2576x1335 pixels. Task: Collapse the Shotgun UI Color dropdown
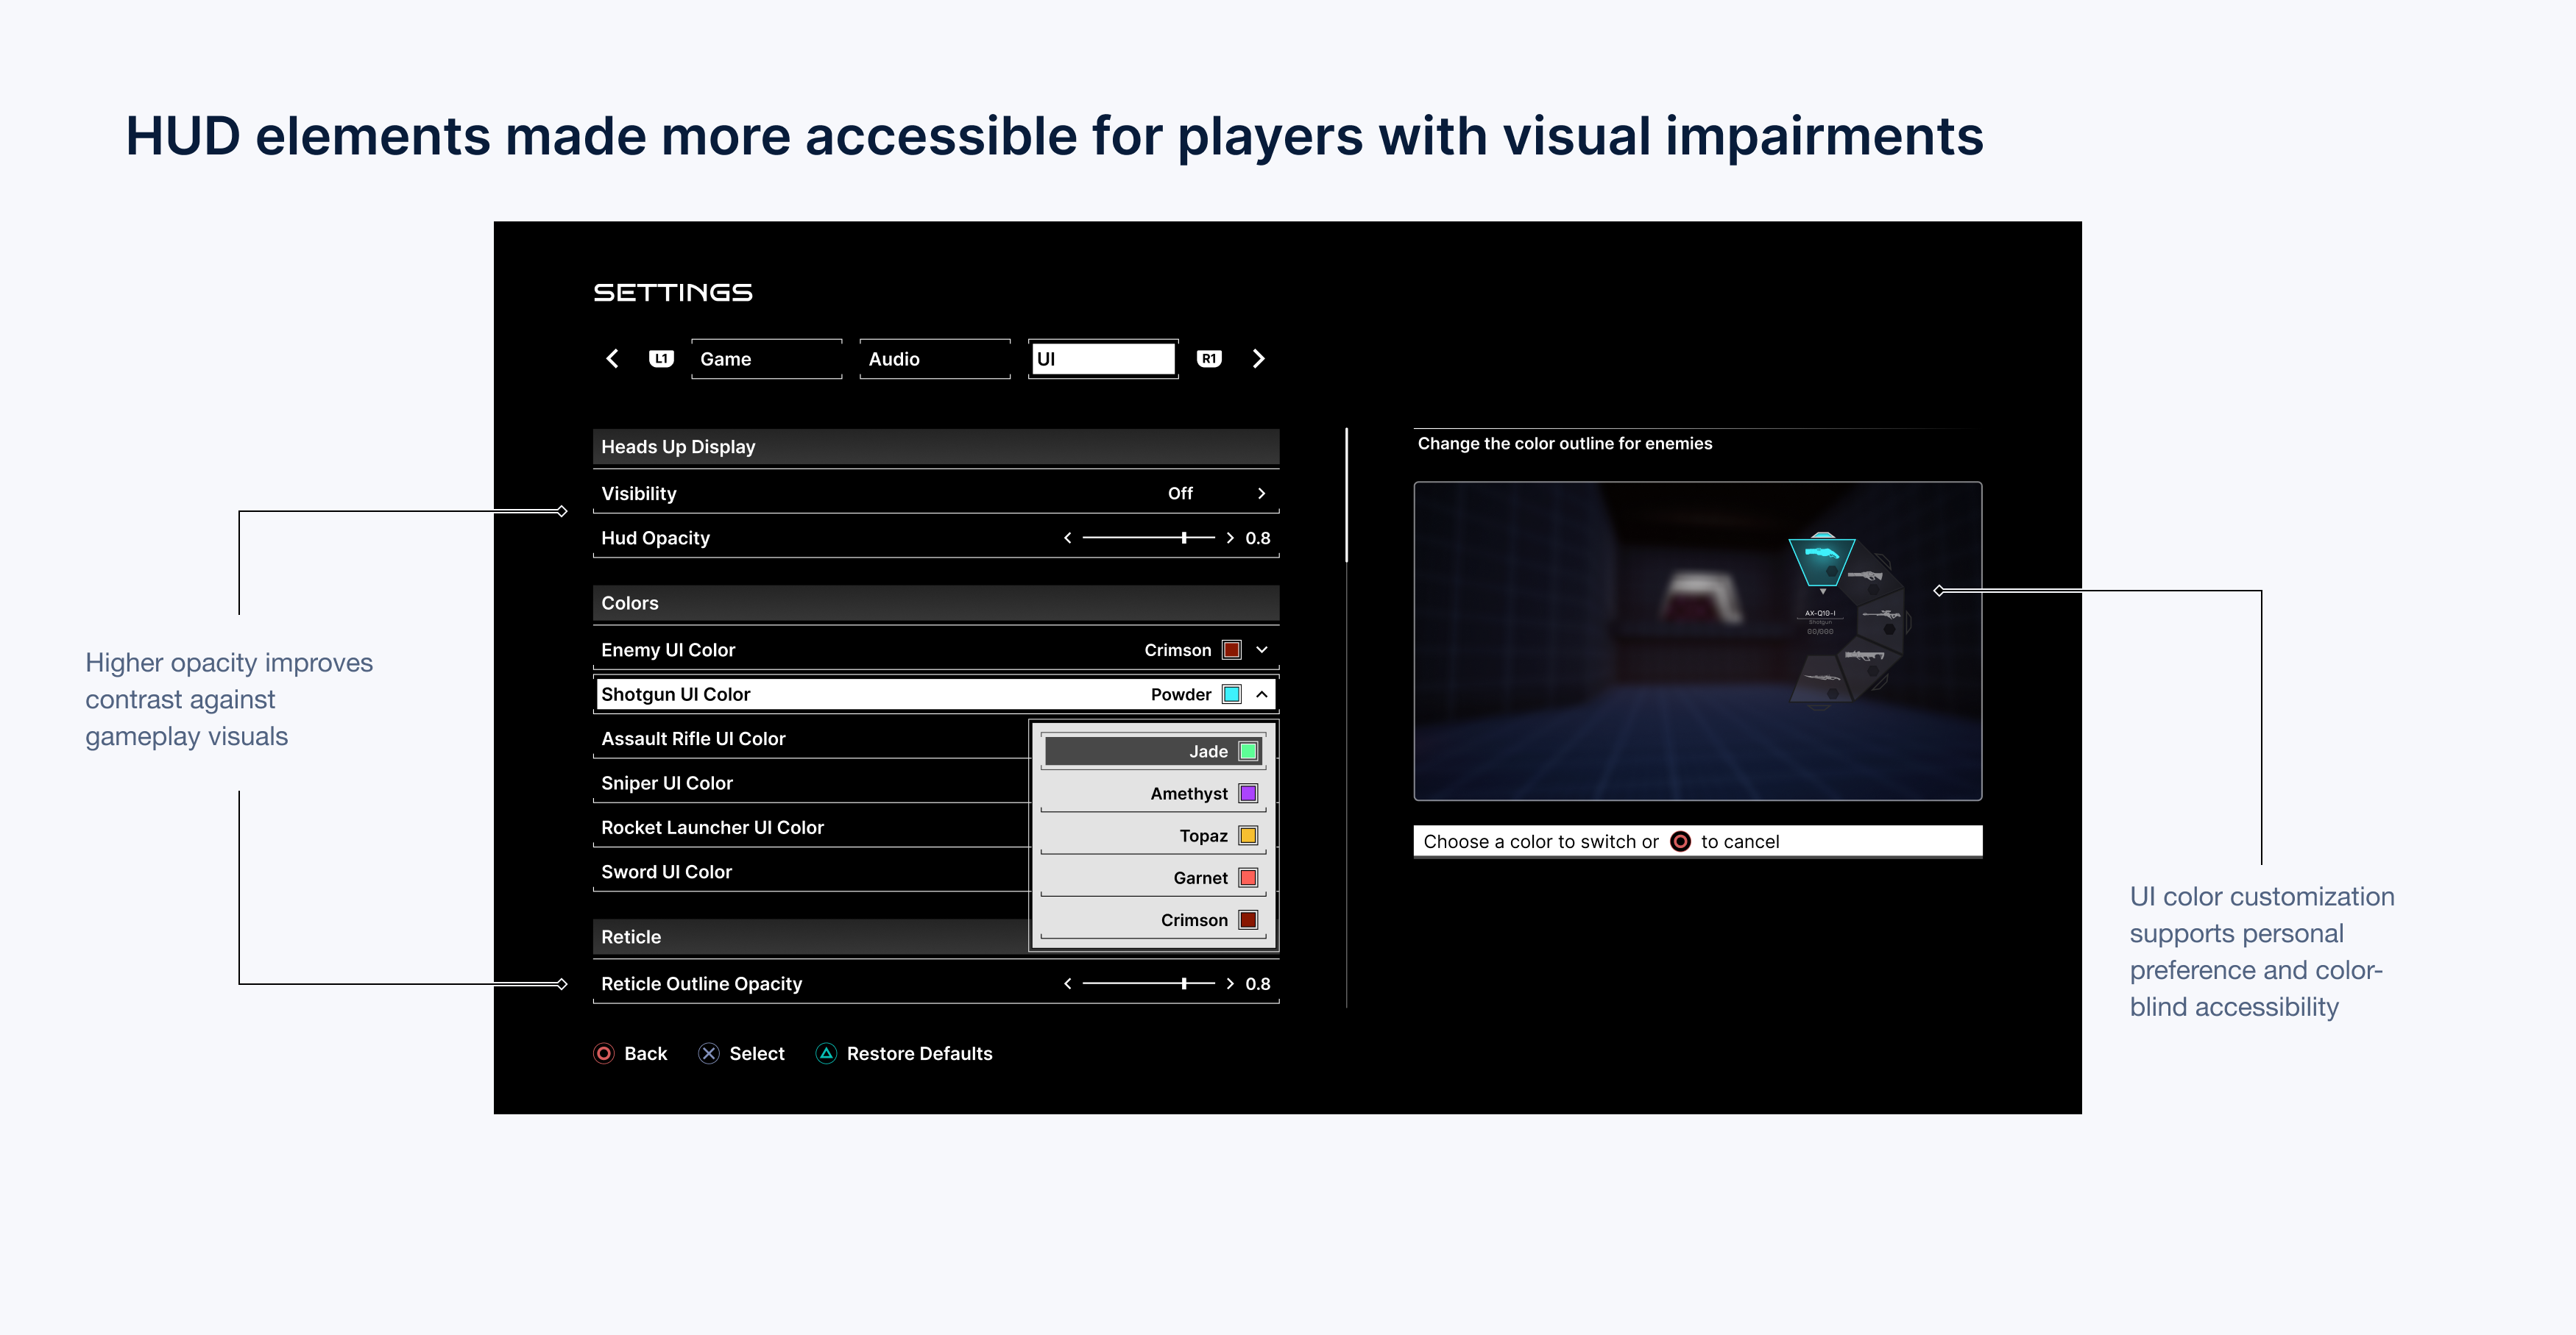(x=1261, y=694)
